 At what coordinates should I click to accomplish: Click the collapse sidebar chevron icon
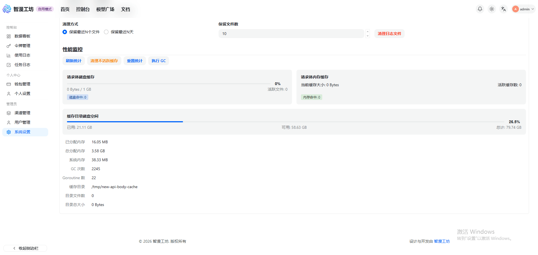coord(14,248)
